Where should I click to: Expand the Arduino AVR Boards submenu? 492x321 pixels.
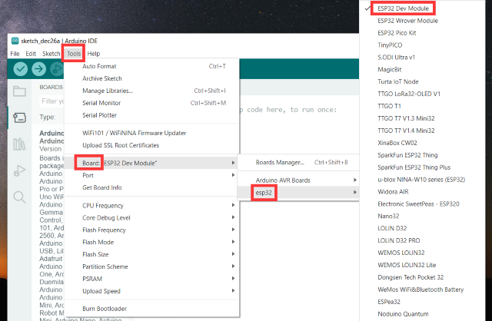(298, 180)
